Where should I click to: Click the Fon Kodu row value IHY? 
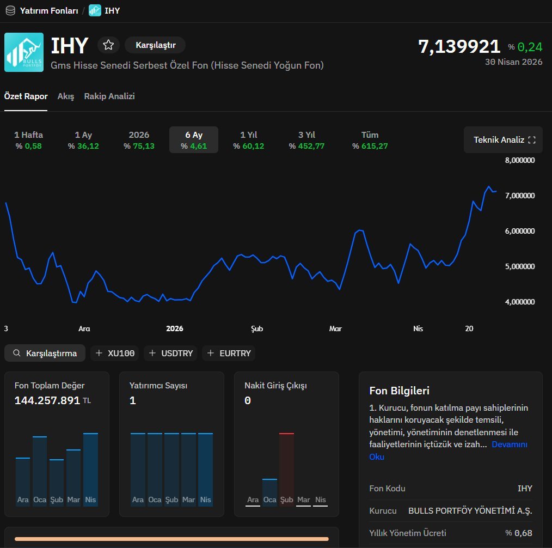pos(525,489)
